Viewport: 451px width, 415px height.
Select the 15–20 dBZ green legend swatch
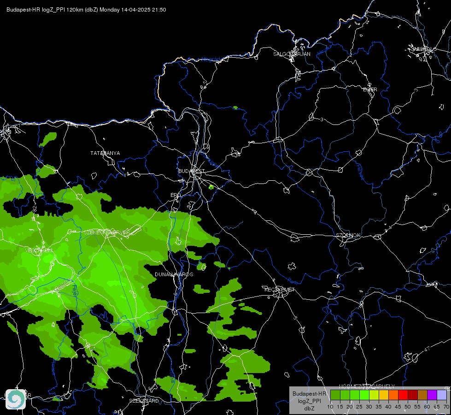345,395
